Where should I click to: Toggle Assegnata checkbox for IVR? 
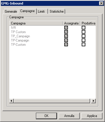[66, 28]
